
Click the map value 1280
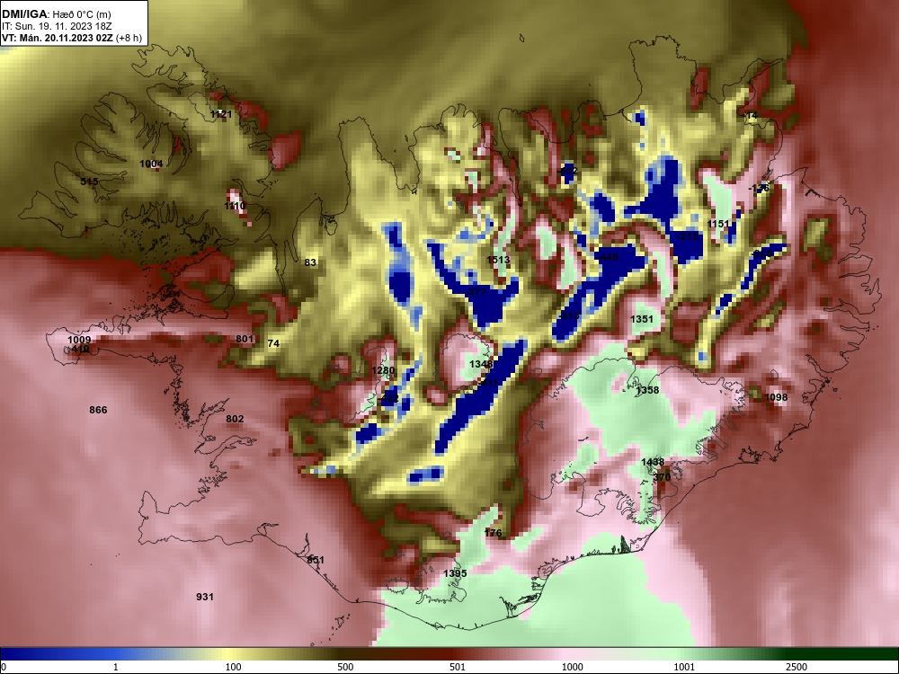pyautogui.click(x=383, y=370)
